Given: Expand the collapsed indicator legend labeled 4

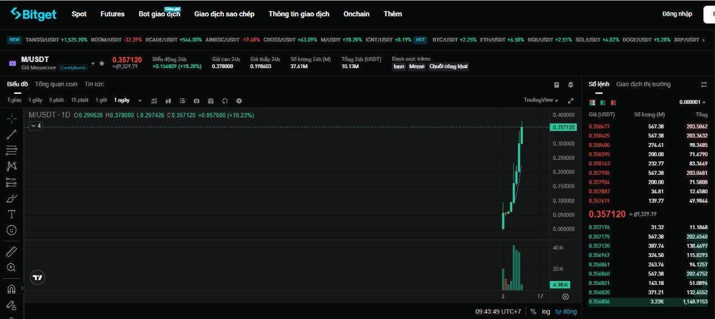Looking at the screenshot, I should (36, 126).
